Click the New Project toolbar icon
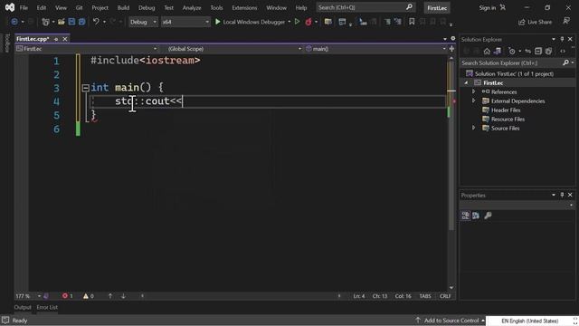This screenshot has width=579, height=326. [x=45, y=22]
